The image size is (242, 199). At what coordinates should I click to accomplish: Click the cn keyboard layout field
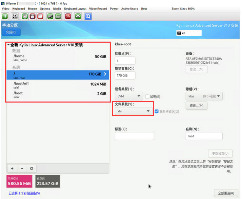click(189, 33)
